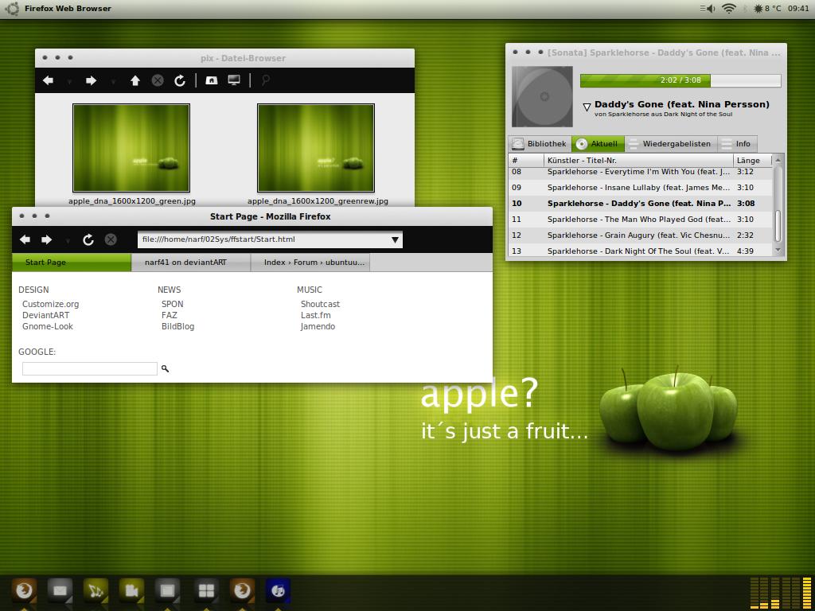Launch the video camera app from dock
815x611 pixels.
tap(131, 591)
